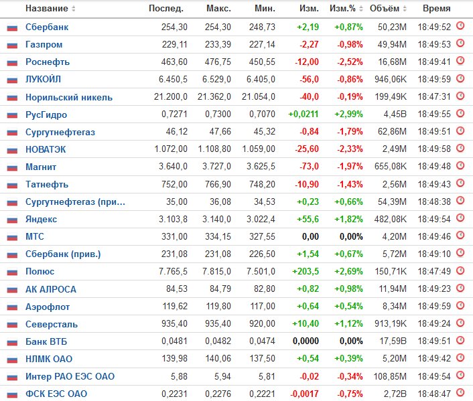
Task: Select the -2,52% change value for Роснефть
Action: 350,62
